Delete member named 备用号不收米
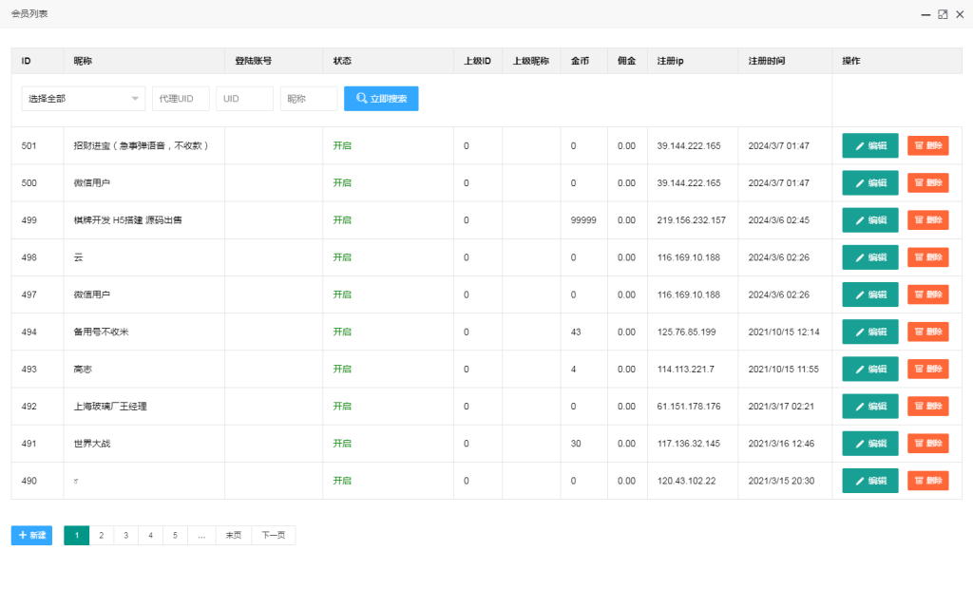 click(927, 332)
